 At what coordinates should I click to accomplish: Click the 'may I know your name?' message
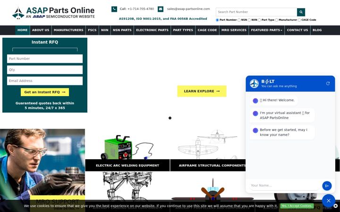point(282,132)
